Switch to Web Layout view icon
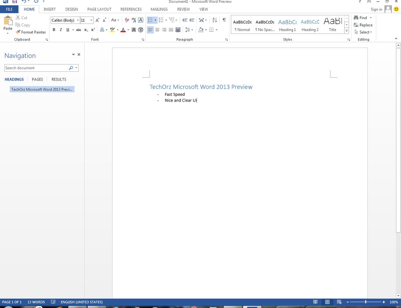 coord(339,302)
